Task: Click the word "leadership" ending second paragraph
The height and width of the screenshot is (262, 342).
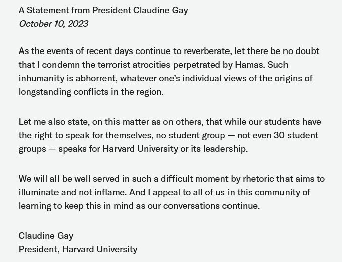Action: click(225, 149)
